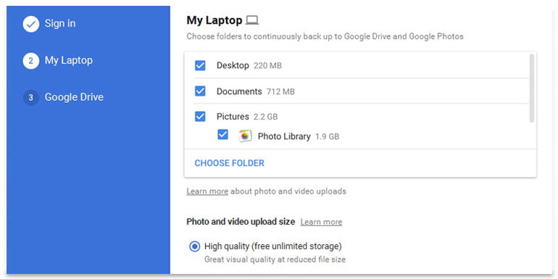Click the 712 MB size value
The height and width of the screenshot is (279, 558).
pyautogui.click(x=280, y=92)
